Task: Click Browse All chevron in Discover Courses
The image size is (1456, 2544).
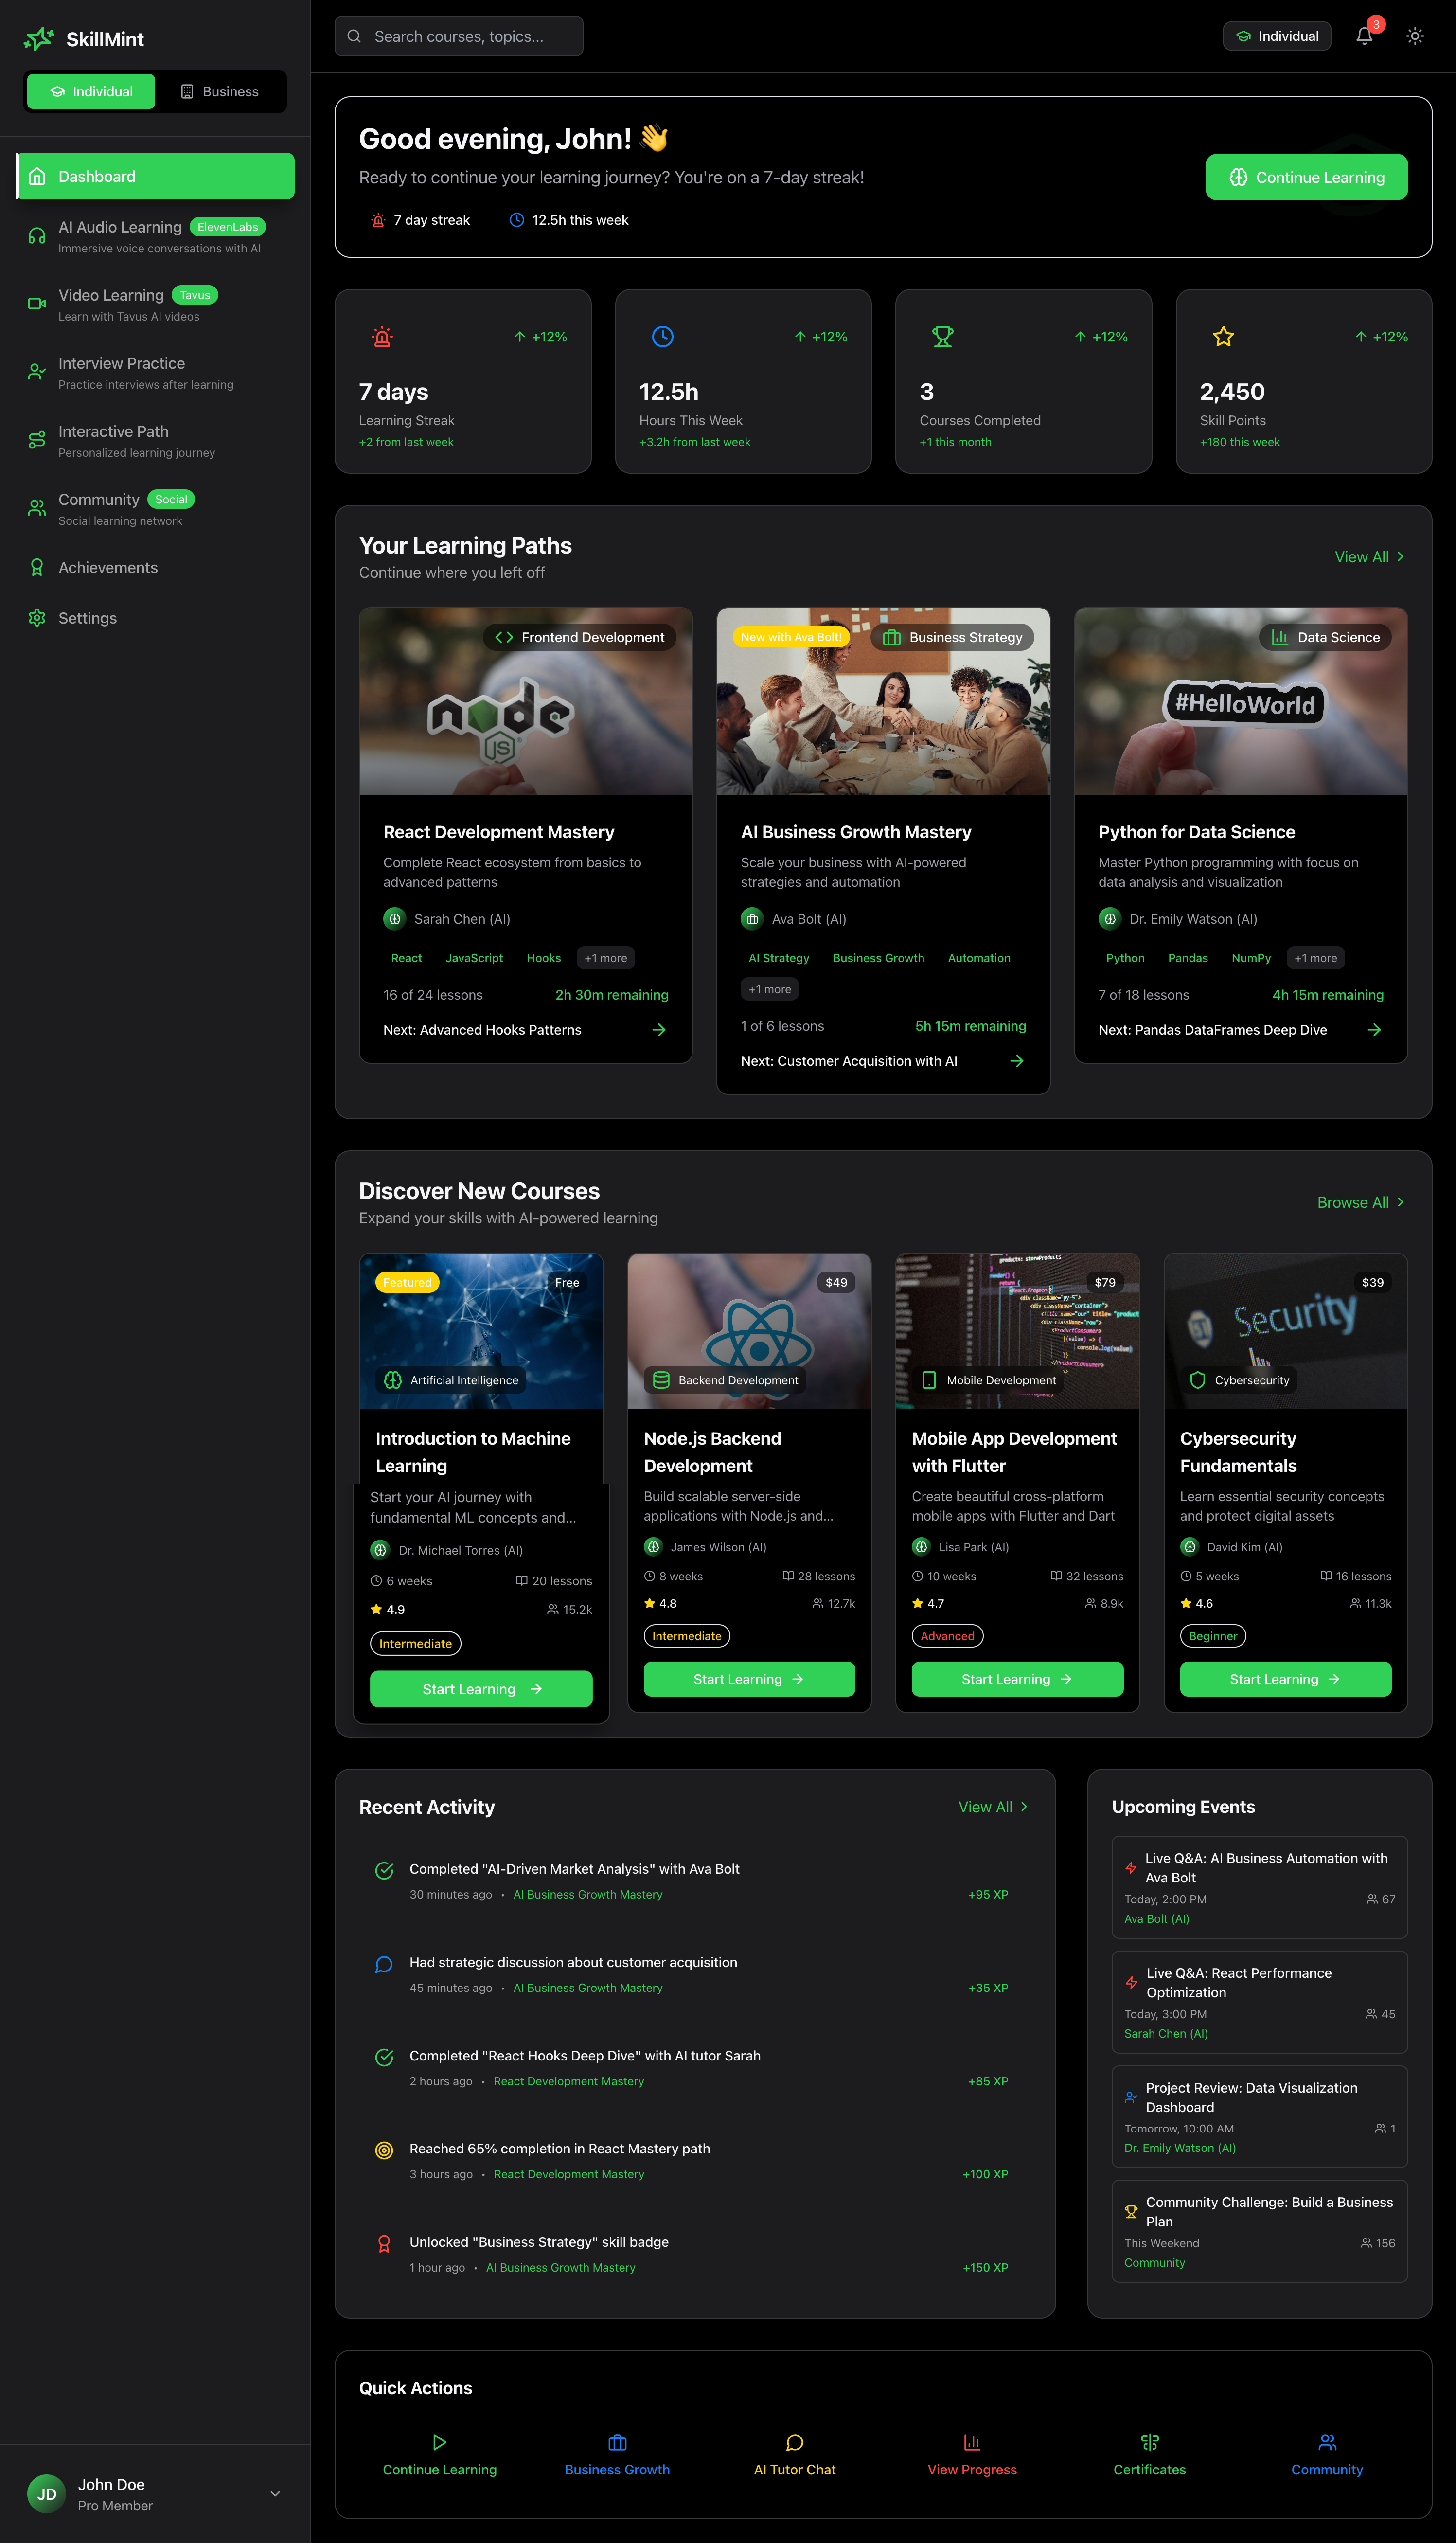Action: point(1400,1202)
